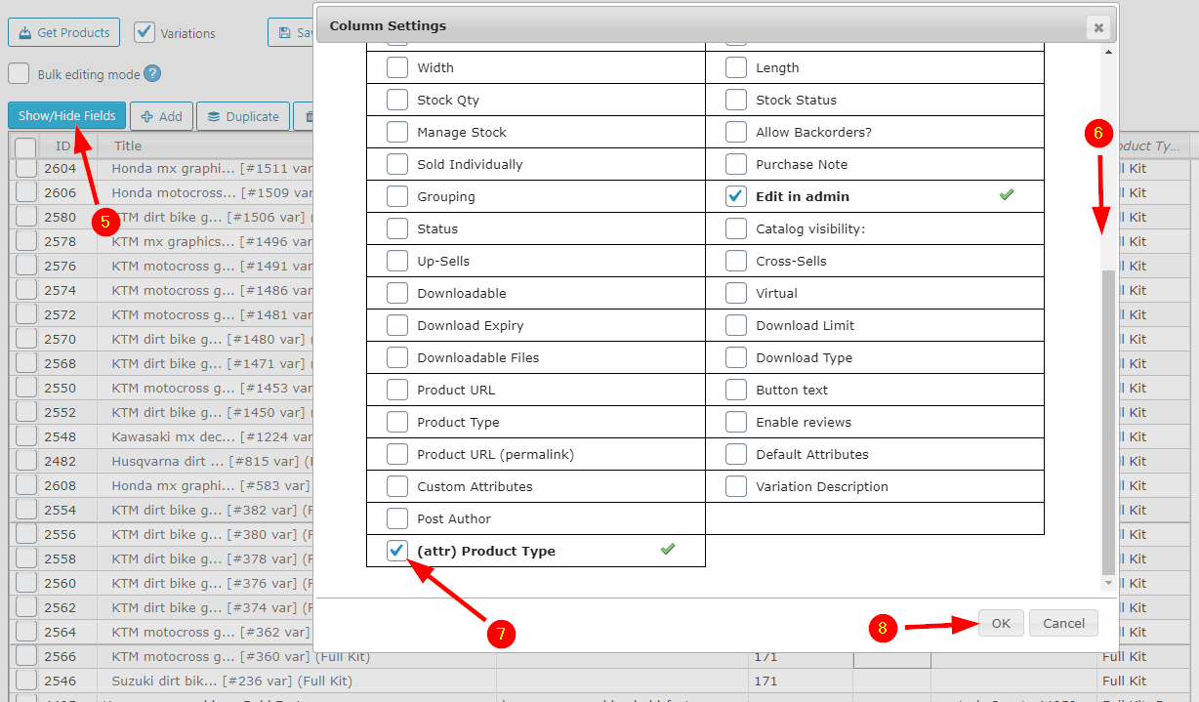Cancel the Column Settings dialog
Screen dimensions: 1199x702
coord(1063,623)
